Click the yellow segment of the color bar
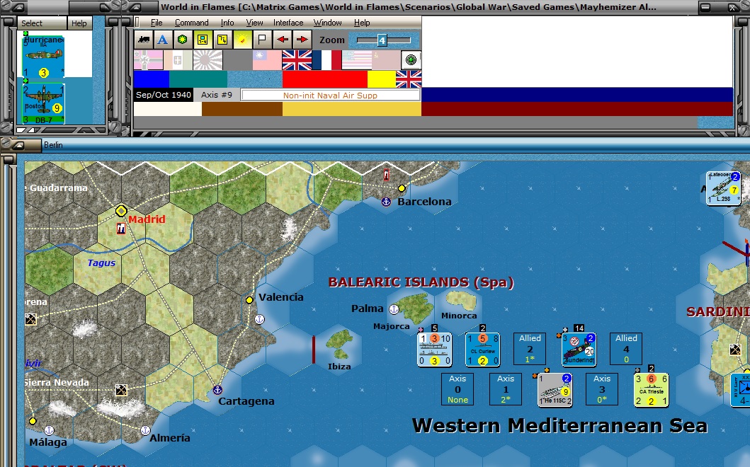750x467 pixels. pyautogui.click(x=382, y=79)
